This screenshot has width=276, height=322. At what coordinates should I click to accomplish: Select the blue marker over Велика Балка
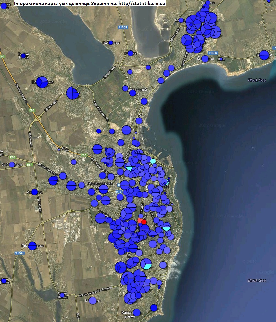(23, 56)
